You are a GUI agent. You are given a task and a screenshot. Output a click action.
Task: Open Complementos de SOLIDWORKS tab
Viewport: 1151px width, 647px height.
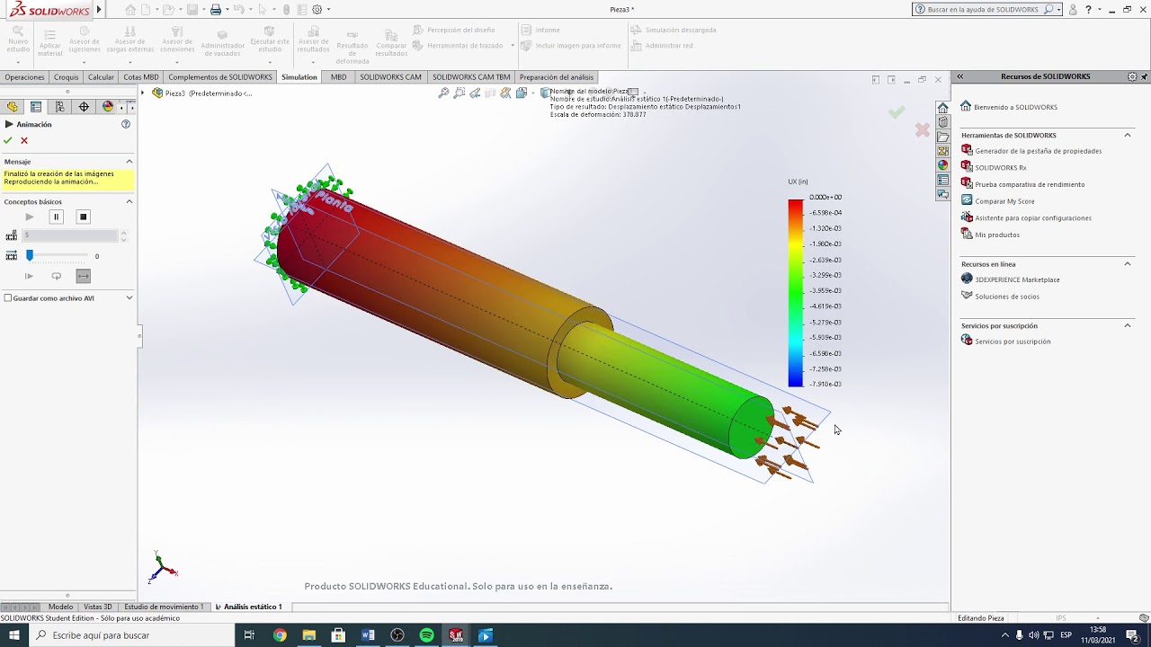pos(220,77)
